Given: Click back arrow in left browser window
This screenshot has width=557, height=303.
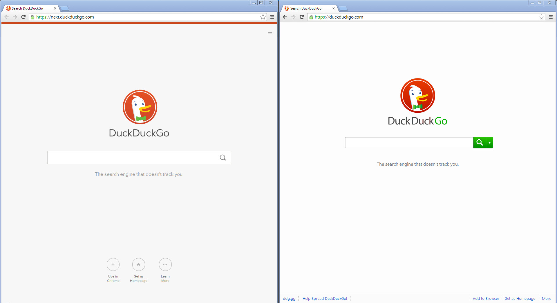Looking at the screenshot, I should point(7,17).
